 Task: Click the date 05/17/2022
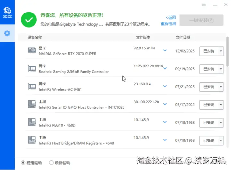pos(185,105)
